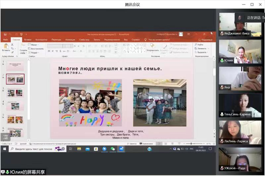Open the Раздел (Section) dropdown
This screenshot has width=265, height=176.
tap(34, 53)
